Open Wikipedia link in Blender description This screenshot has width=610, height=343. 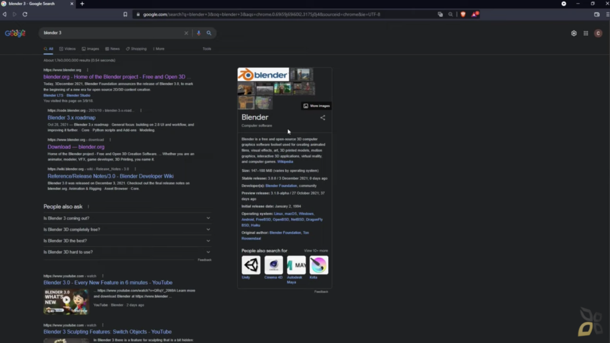coord(285,162)
